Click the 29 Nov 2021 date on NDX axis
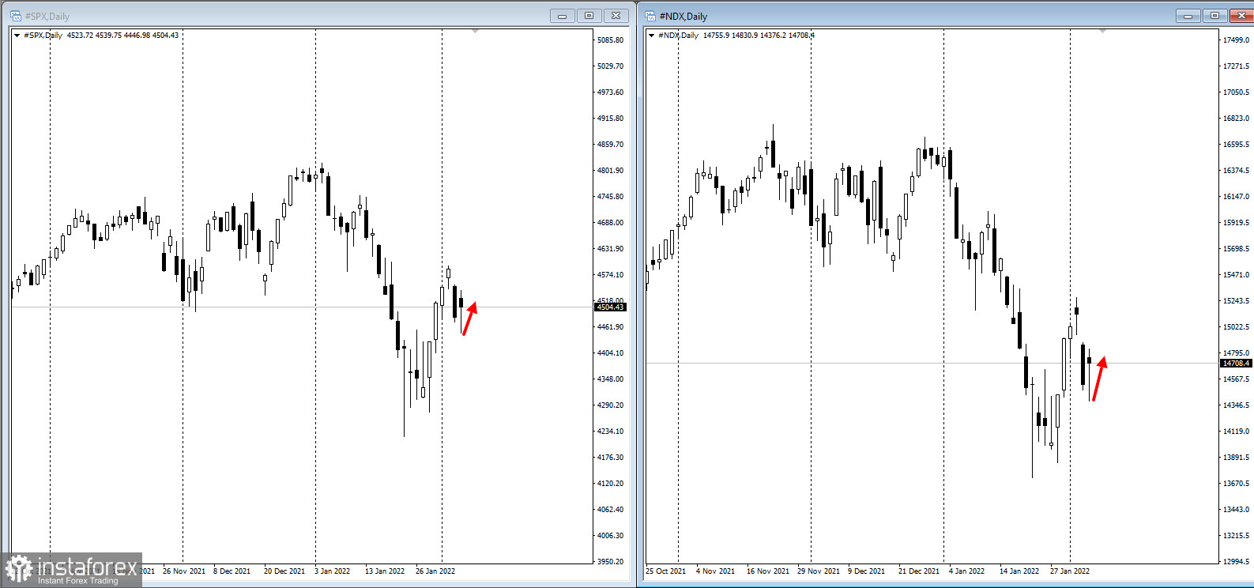Image resolution: width=1254 pixels, height=588 pixels. coord(819,571)
